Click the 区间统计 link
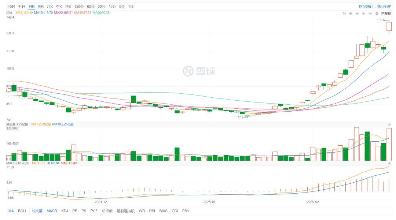Screen dimensions: 396x220 pyautogui.click(x=366, y=7)
